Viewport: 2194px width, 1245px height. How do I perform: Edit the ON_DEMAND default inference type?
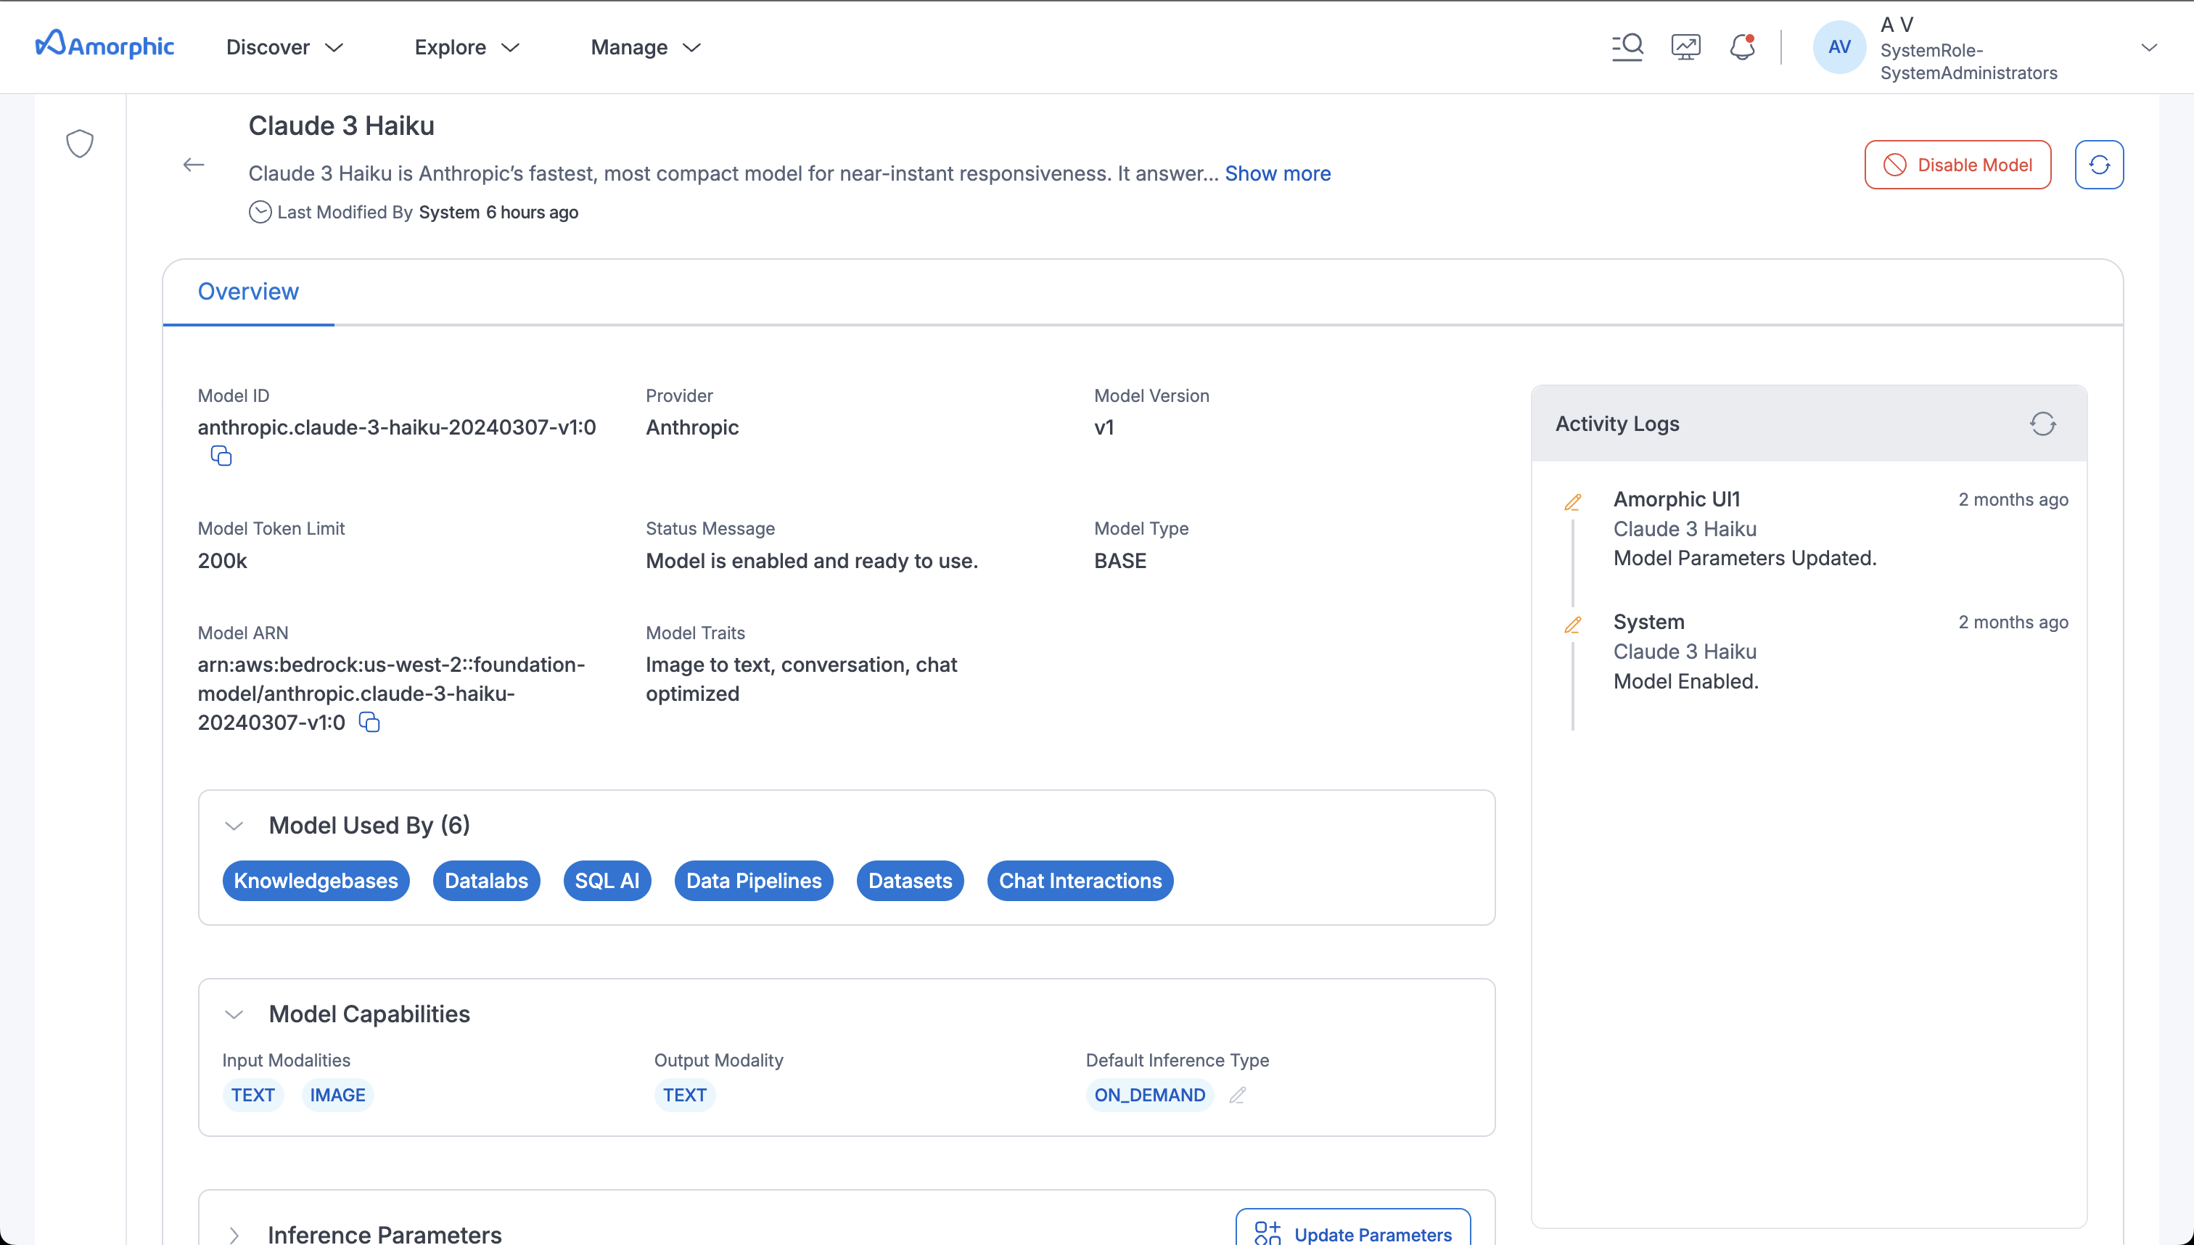click(1237, 1096)
